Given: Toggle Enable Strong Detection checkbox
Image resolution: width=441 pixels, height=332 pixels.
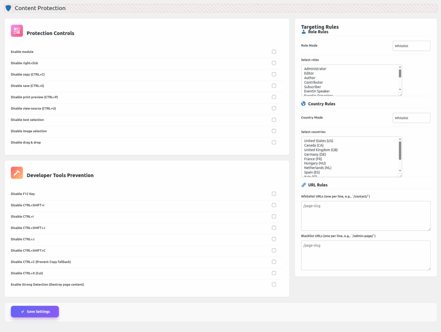Looking at the screenshot, I should point(274,284).
